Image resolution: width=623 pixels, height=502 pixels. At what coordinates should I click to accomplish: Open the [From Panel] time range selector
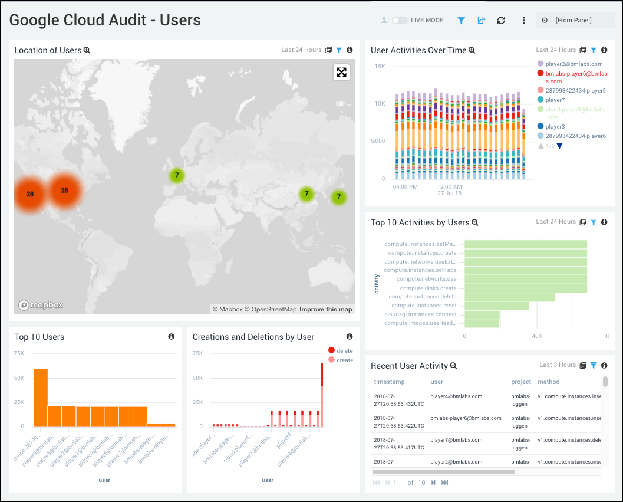pos(575,19)
